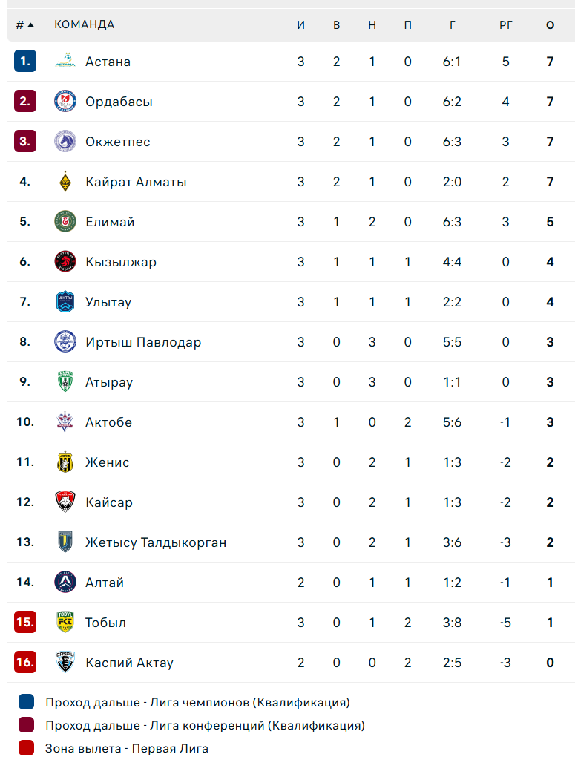Click the Кайсар team logo
Image resolution: width=575 pixels, height=777 pixels.
pyautogui.click(x=65, y=502)
